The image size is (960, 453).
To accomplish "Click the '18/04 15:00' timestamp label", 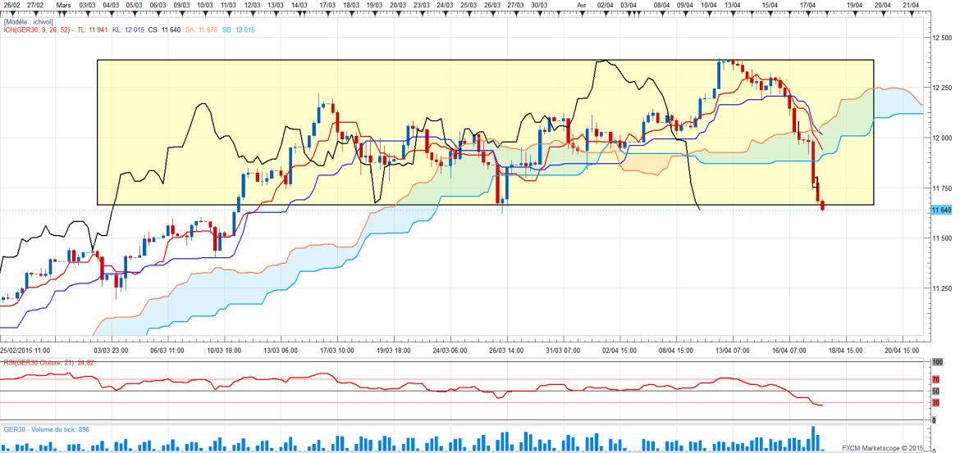I will click(x=845, y=351).
